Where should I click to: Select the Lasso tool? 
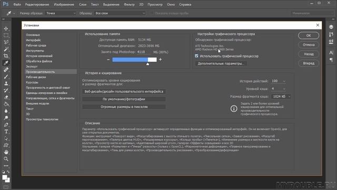(6, 42)
